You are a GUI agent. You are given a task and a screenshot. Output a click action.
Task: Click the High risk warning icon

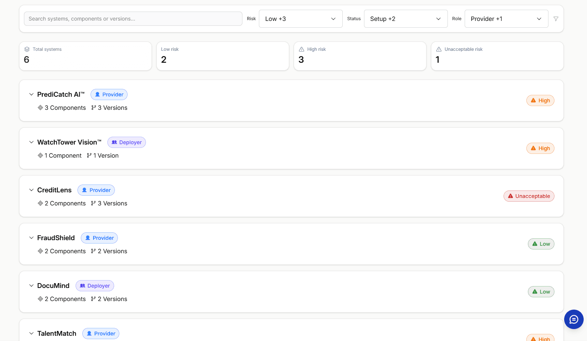pos(302,49)
